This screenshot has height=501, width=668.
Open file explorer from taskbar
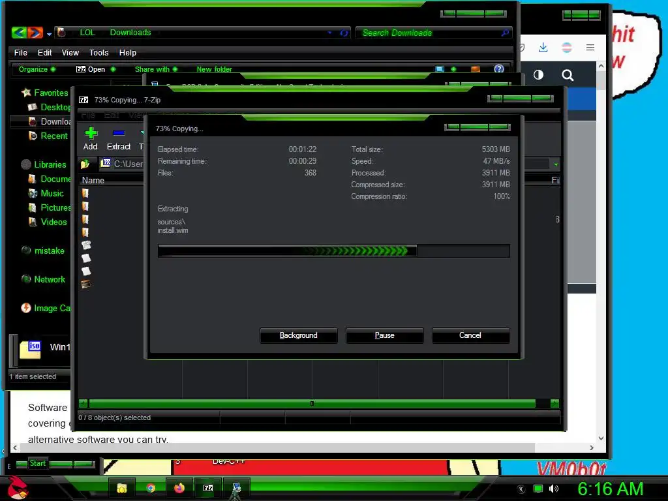122,488
